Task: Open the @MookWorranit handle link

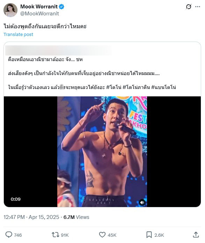Action: (39, 14)
